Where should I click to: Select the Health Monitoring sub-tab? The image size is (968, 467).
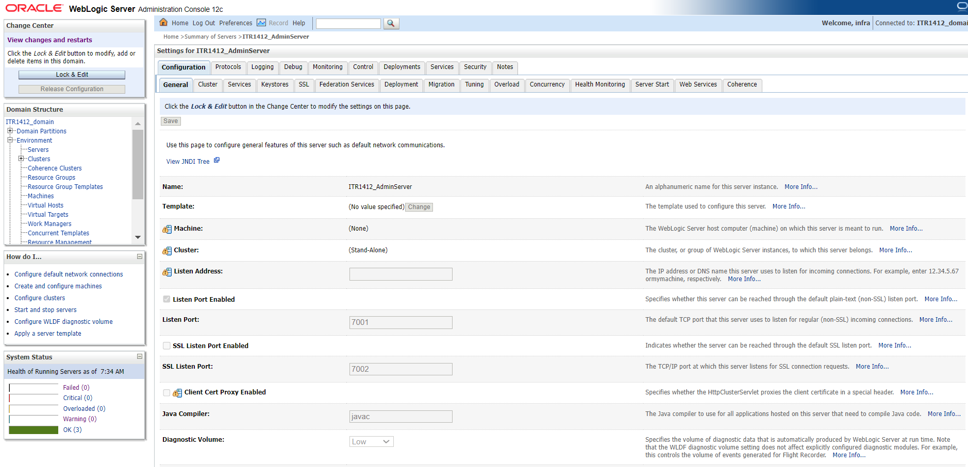coord(600,84)
